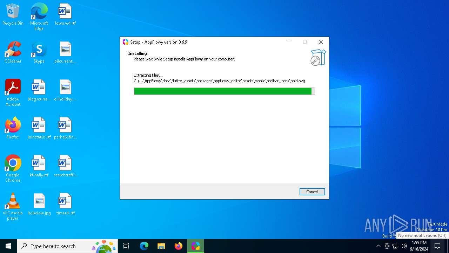The width and height of the screenshot is (449, 253).
Task: Click the 'Please wait while Setup installs' text
Action: click(x=184, y=59)
